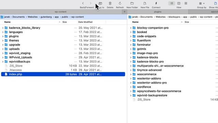Expand the themes folder
The image size is (218, 123).
point(3,41)
